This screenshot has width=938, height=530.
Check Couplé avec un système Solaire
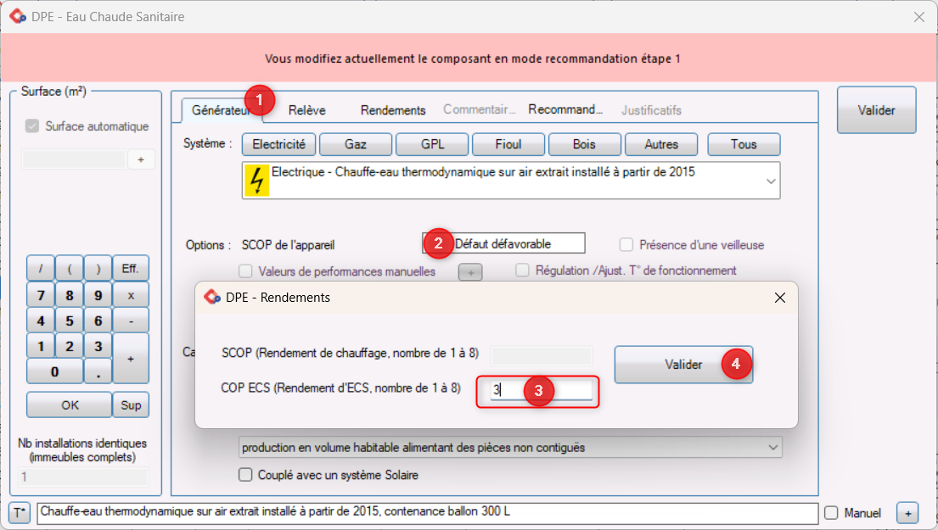247,475
